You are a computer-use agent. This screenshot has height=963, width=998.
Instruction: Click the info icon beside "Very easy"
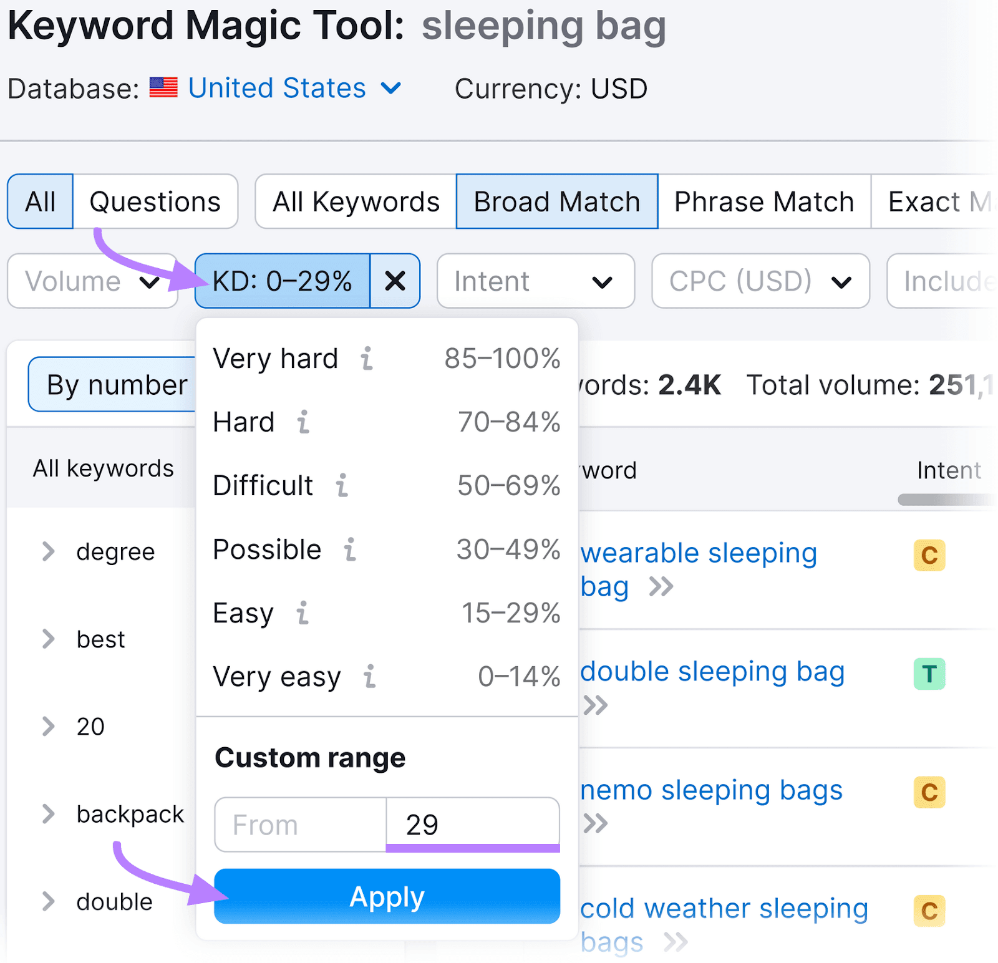click(371, 677)
